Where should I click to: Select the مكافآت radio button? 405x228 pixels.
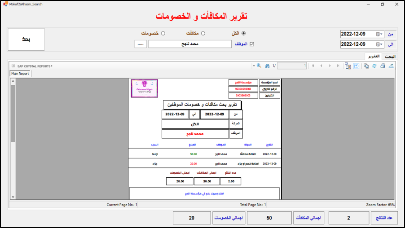(x=203, y=33)
